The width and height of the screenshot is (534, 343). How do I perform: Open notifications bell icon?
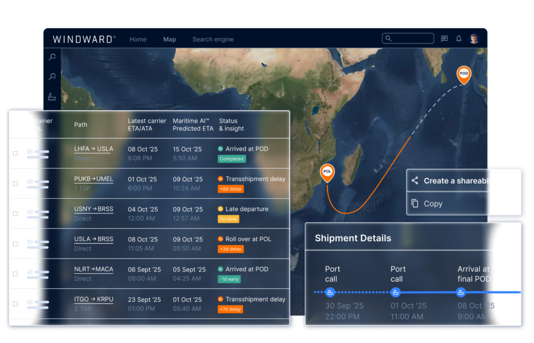(x=459, y=39)
